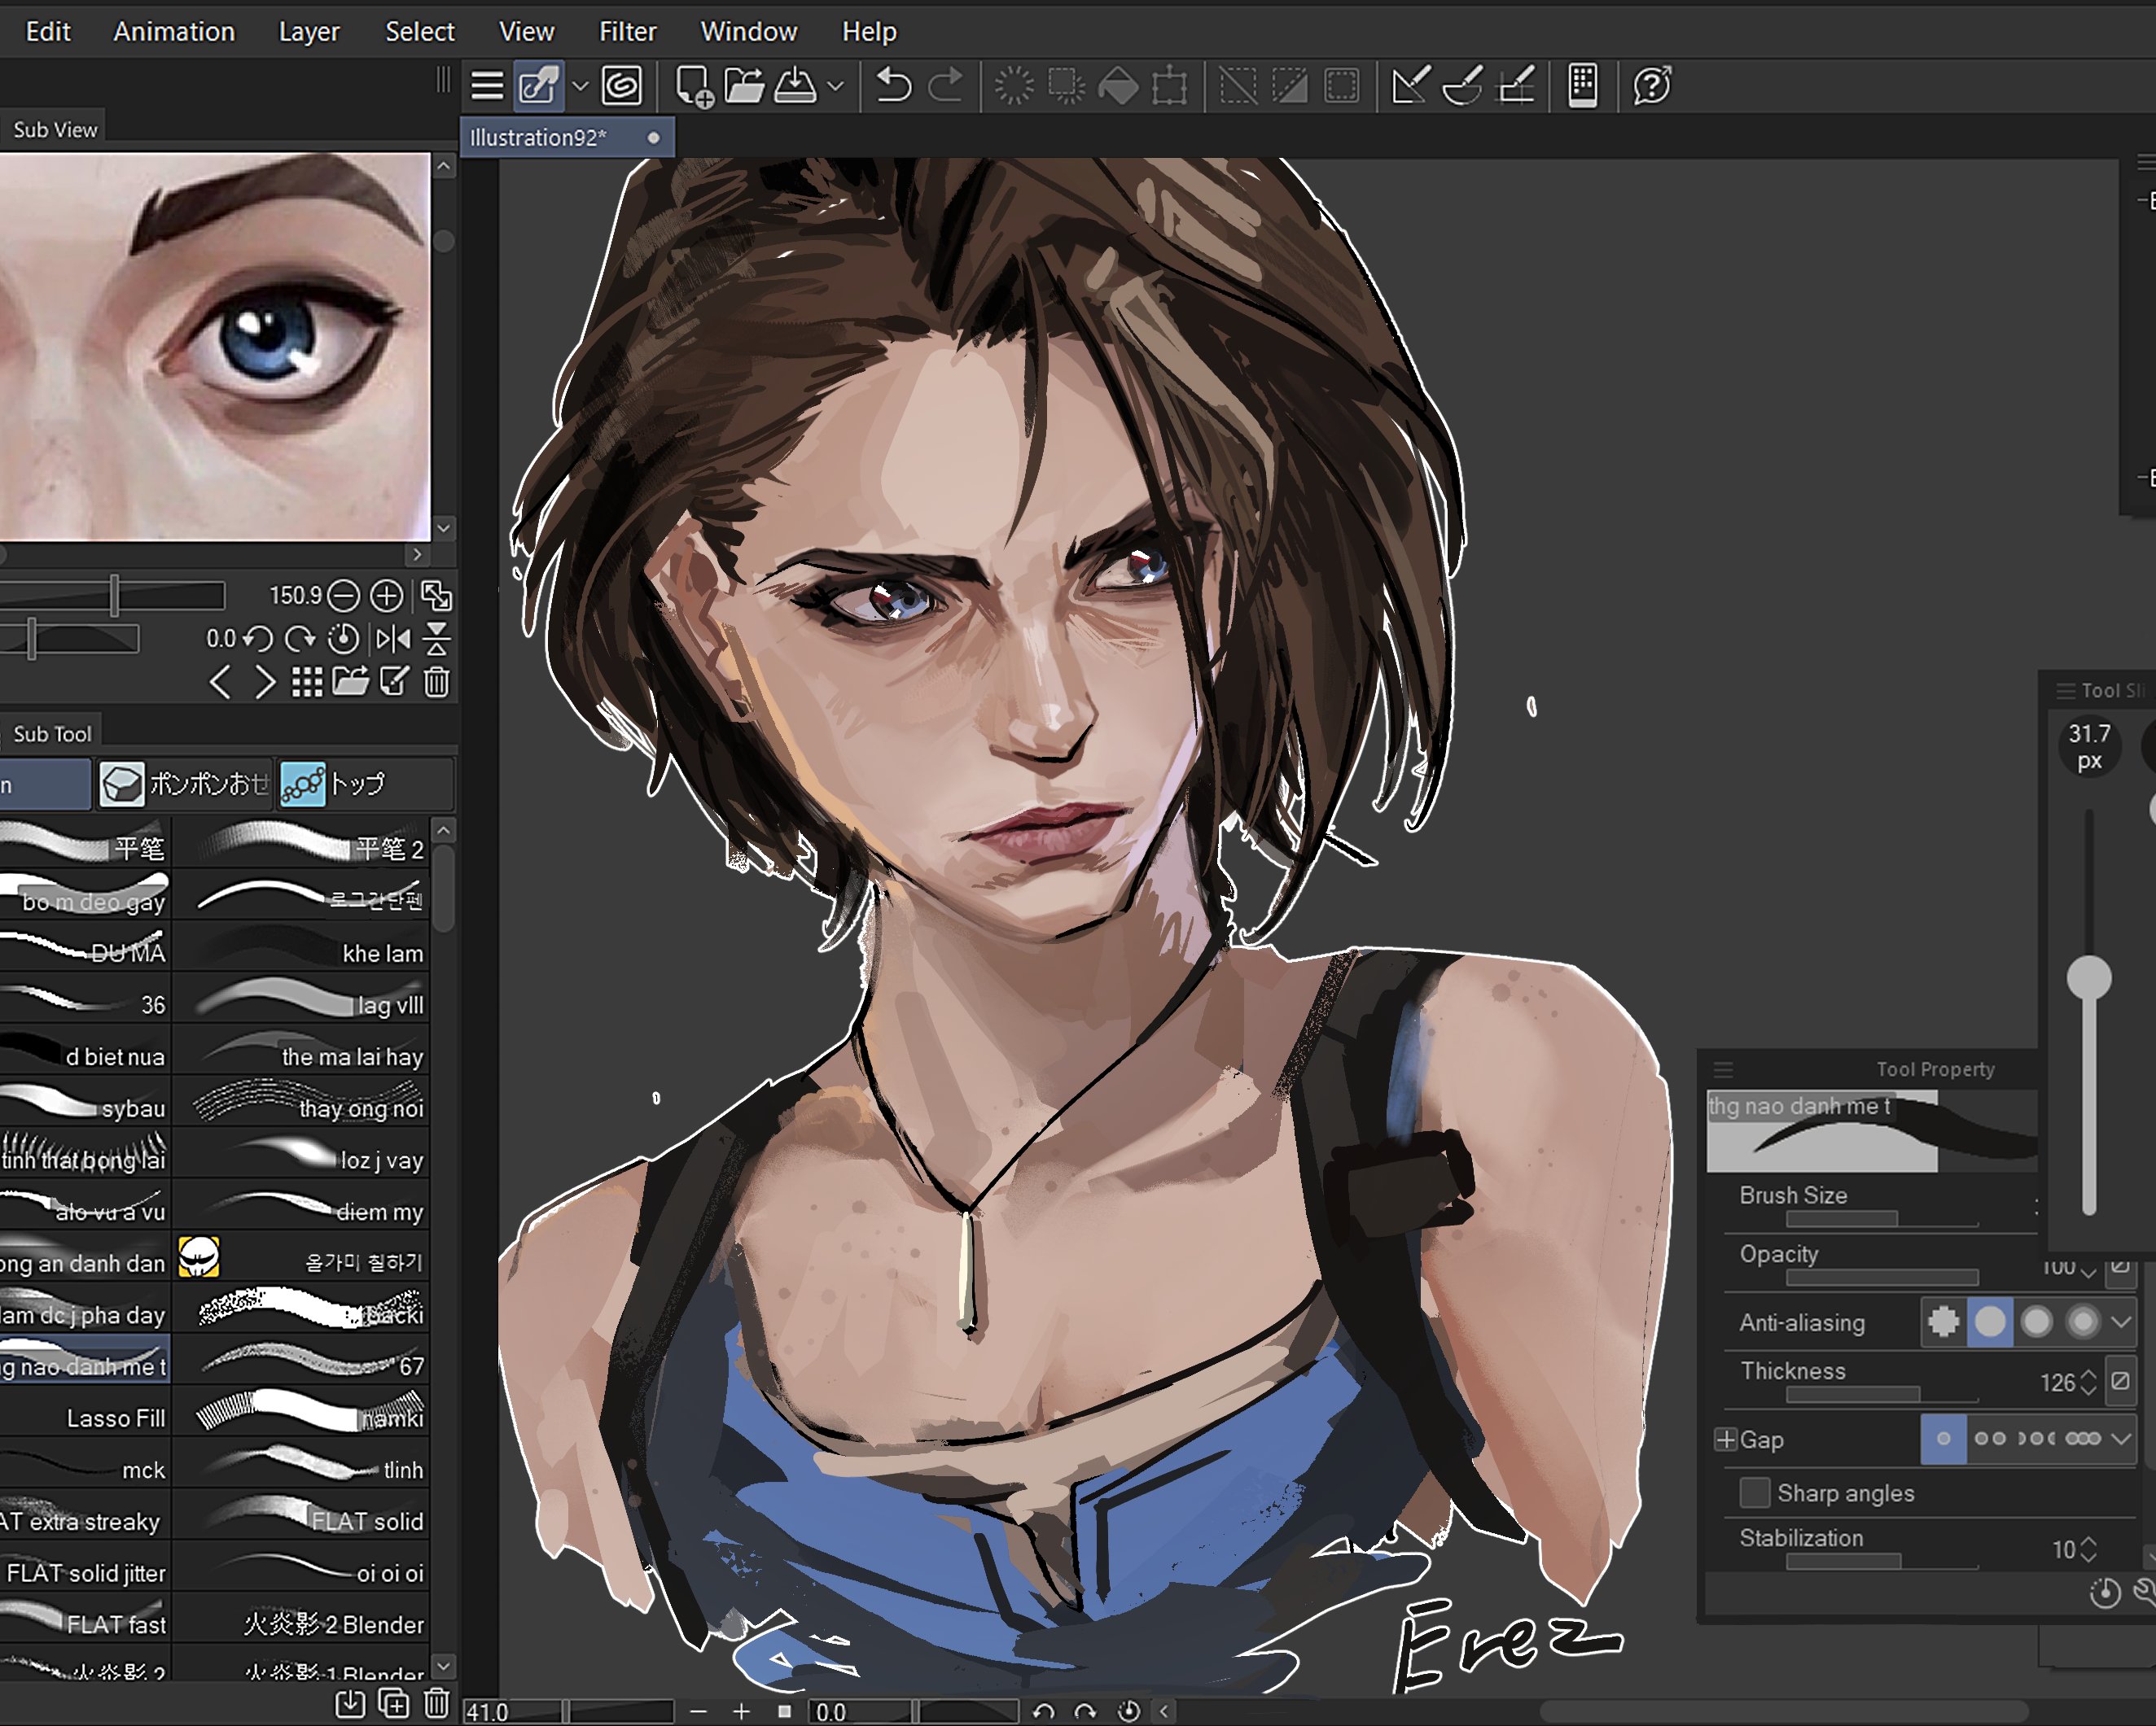Screen dimensions: 2156x1726
Task: Select the two-dot Gap option
Action: (x=1990, y=1440)
